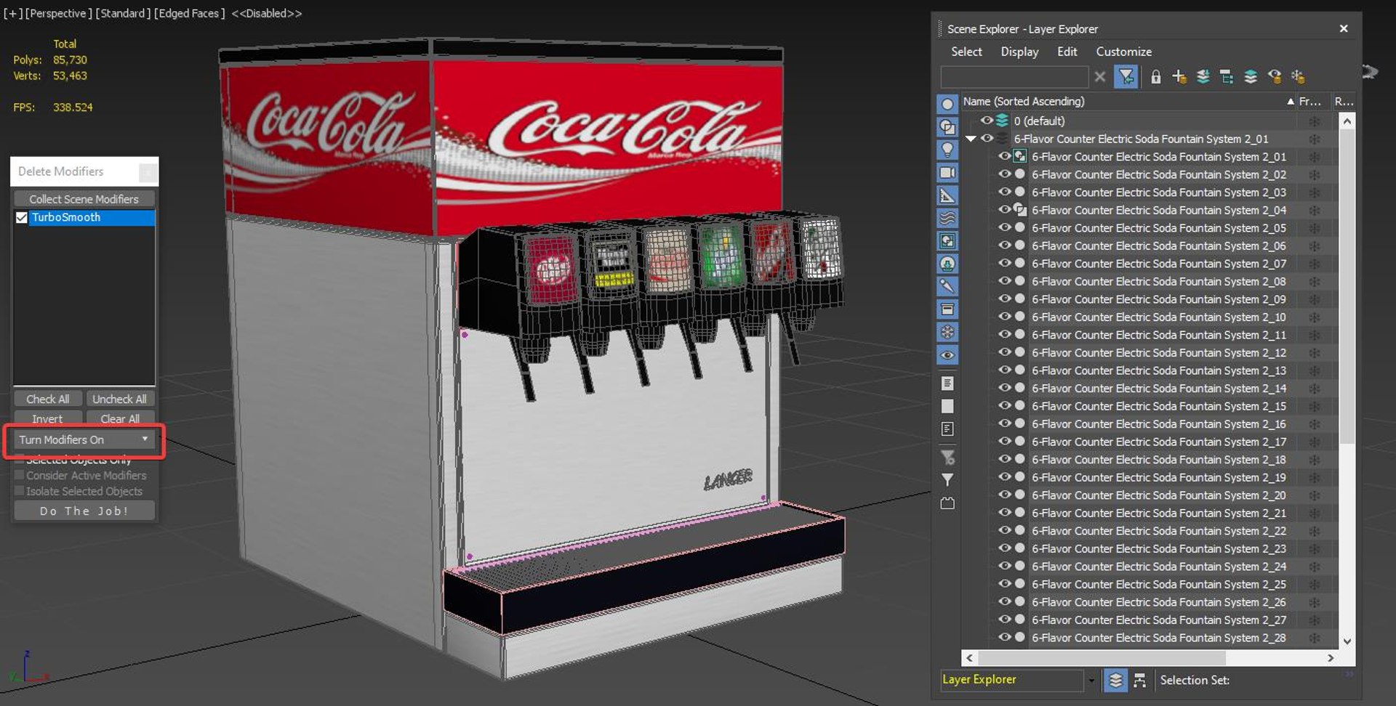Image resolution: width=1396 pixels, height=706 pixels.
Task: Toggle Display Lights lightbulb icon
Action: 947,150
